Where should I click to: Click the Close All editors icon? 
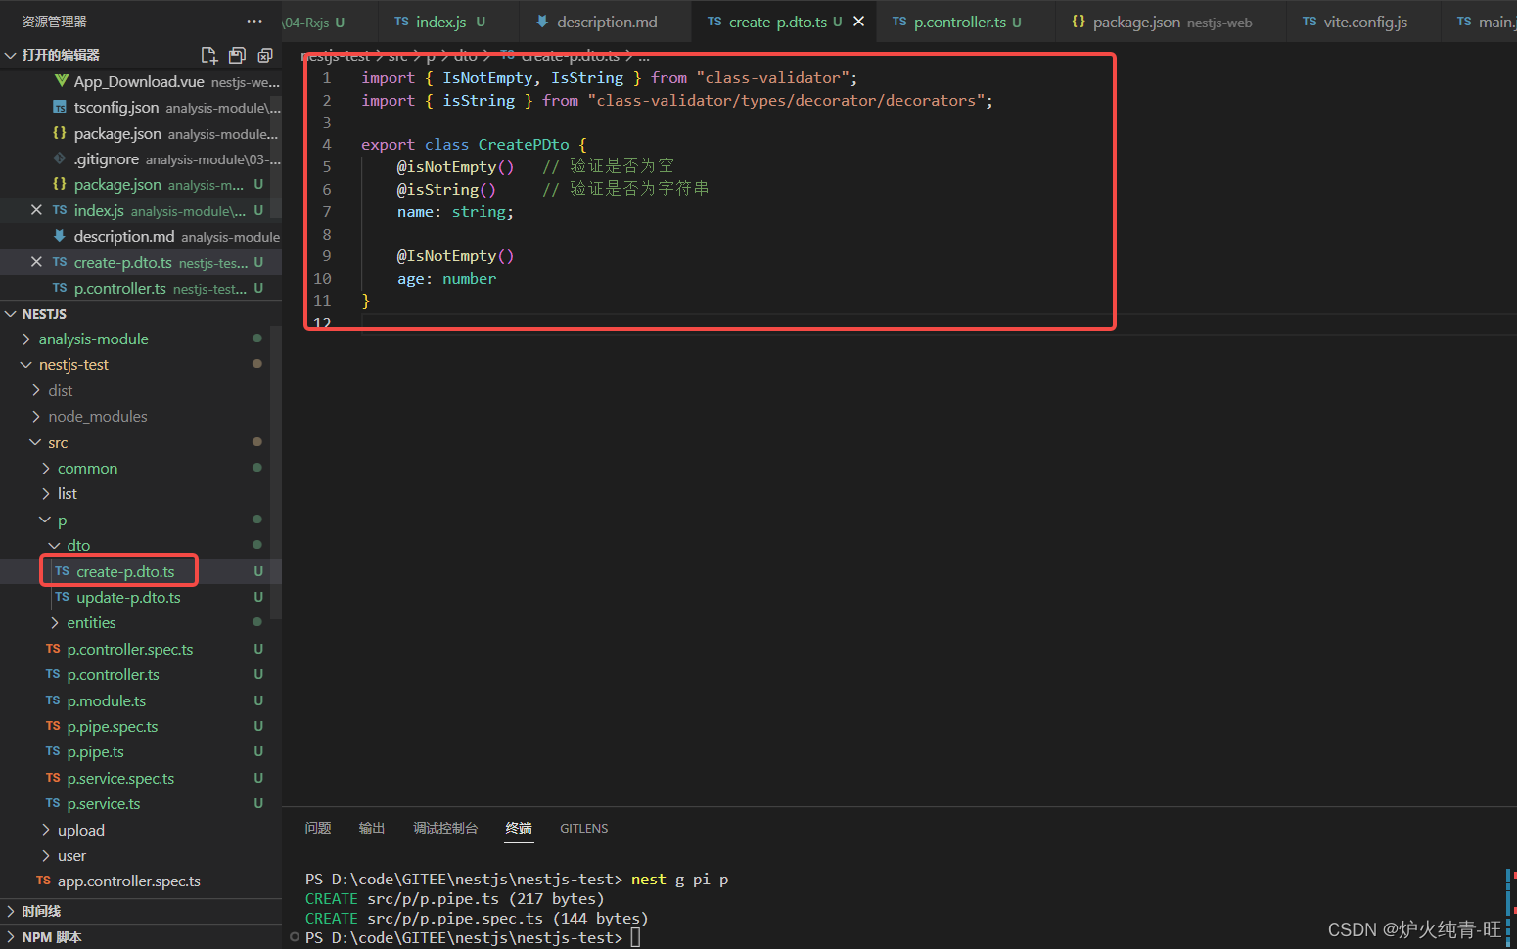(265, 56)
